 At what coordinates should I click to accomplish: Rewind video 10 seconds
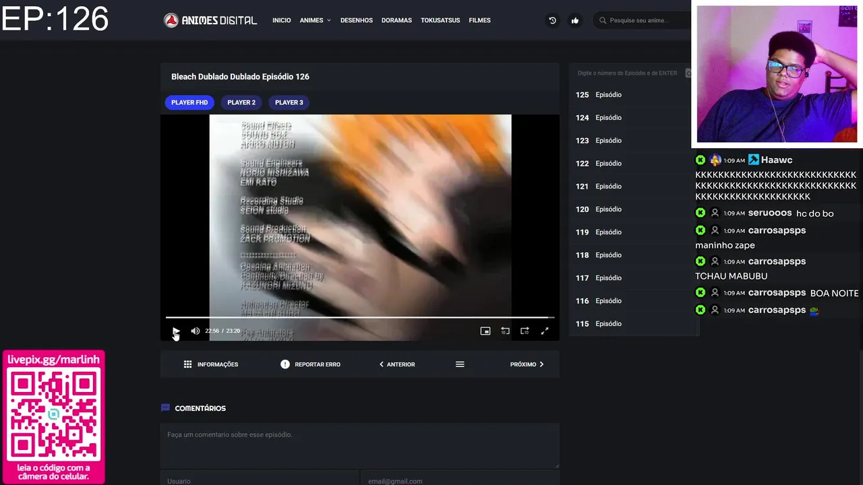click(x=505, y=331)
